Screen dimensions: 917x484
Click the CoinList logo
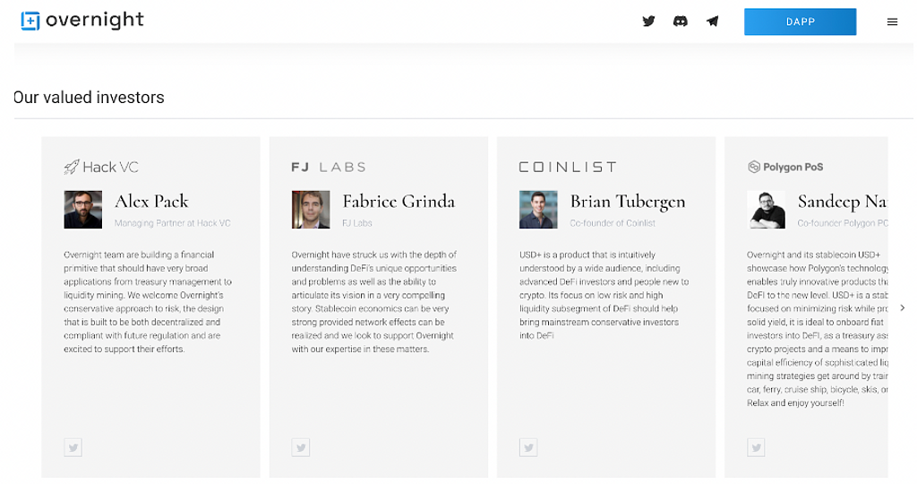click(568, 167)
